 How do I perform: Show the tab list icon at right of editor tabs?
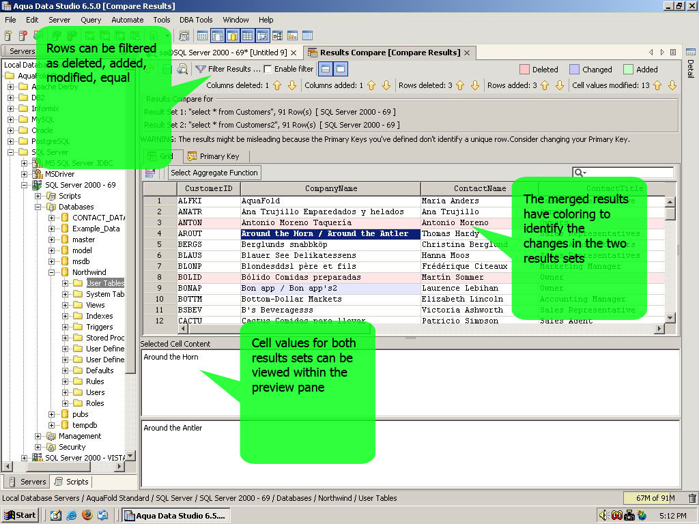pos(673,52)
